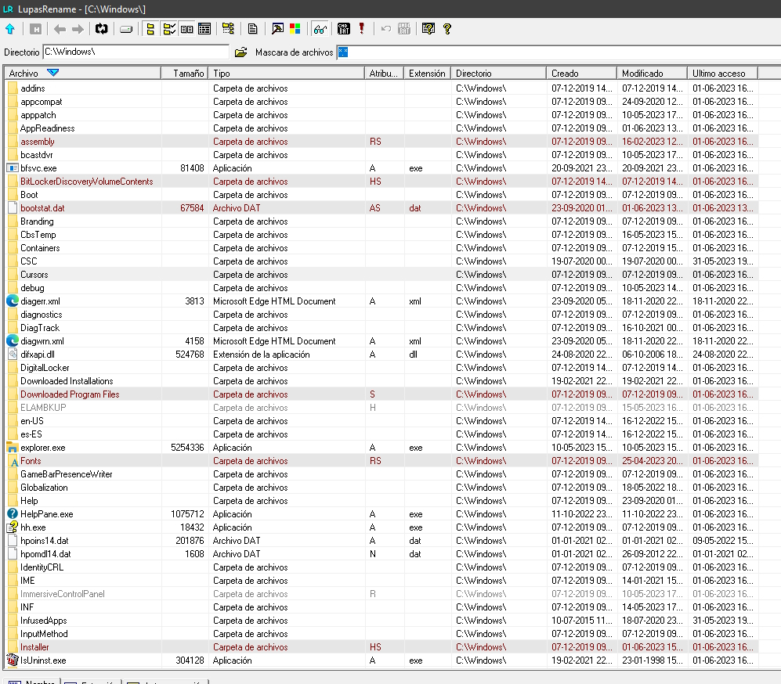Select the hidden ELAMBKUP folder
This screenshot has height=684, width=781.
(43, 408)
